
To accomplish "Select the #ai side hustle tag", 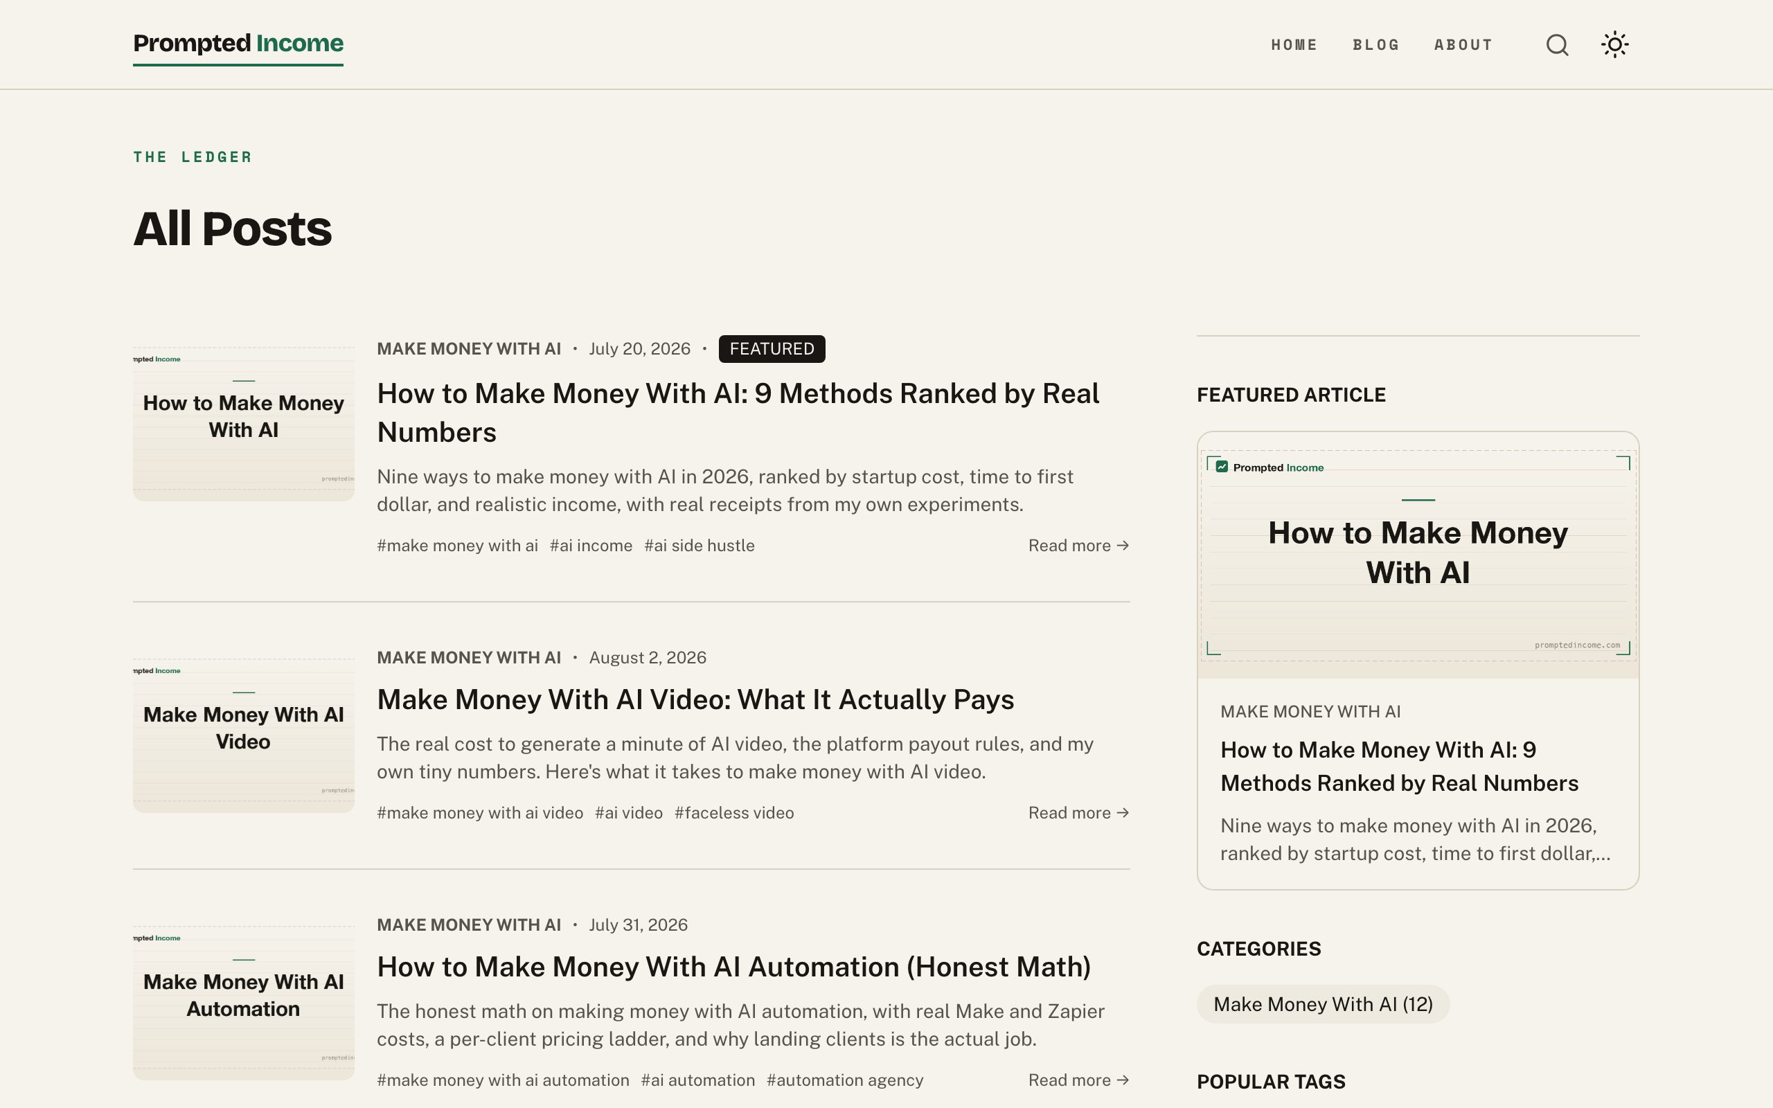I will 699,545.
